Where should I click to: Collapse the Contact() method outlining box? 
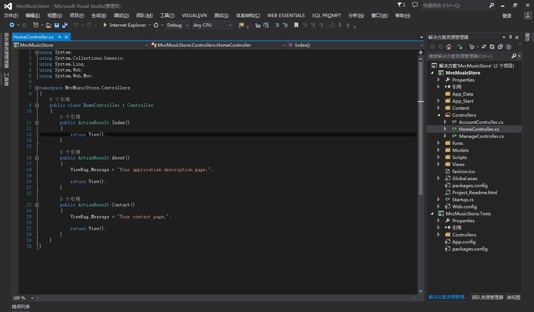click(x=37, y=205)
